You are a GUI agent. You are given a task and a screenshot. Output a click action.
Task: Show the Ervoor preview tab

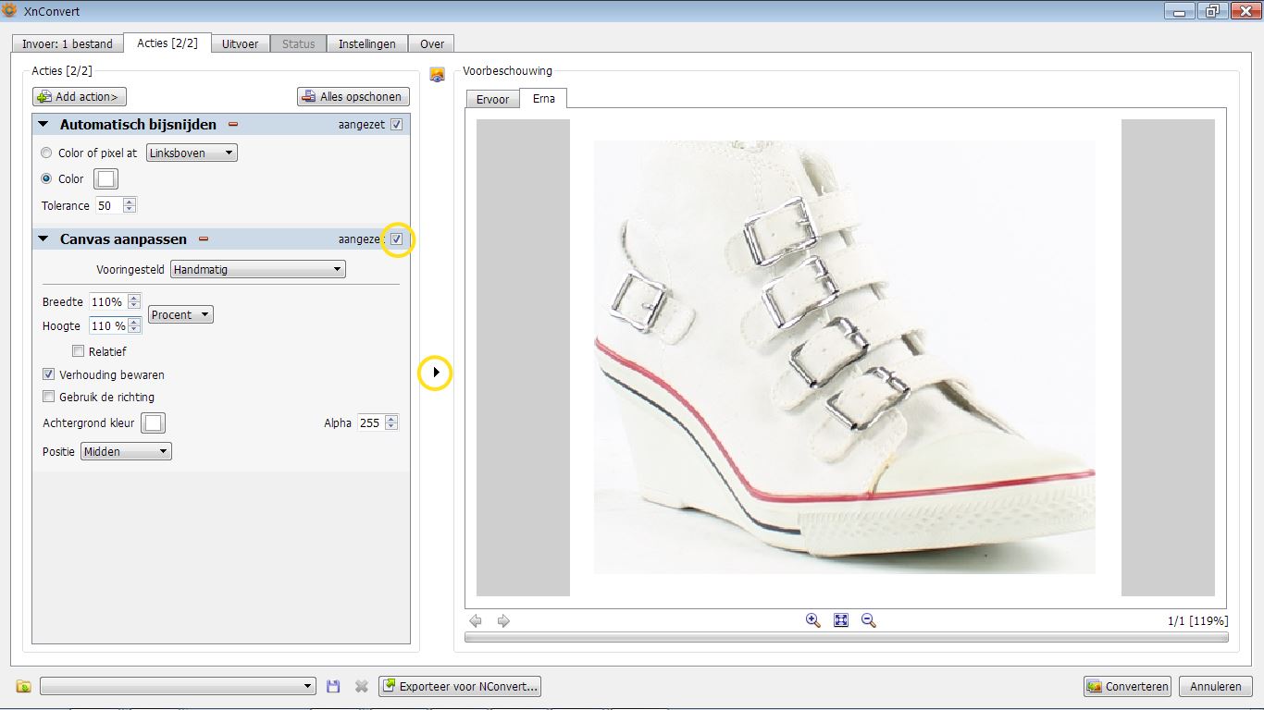493,100
